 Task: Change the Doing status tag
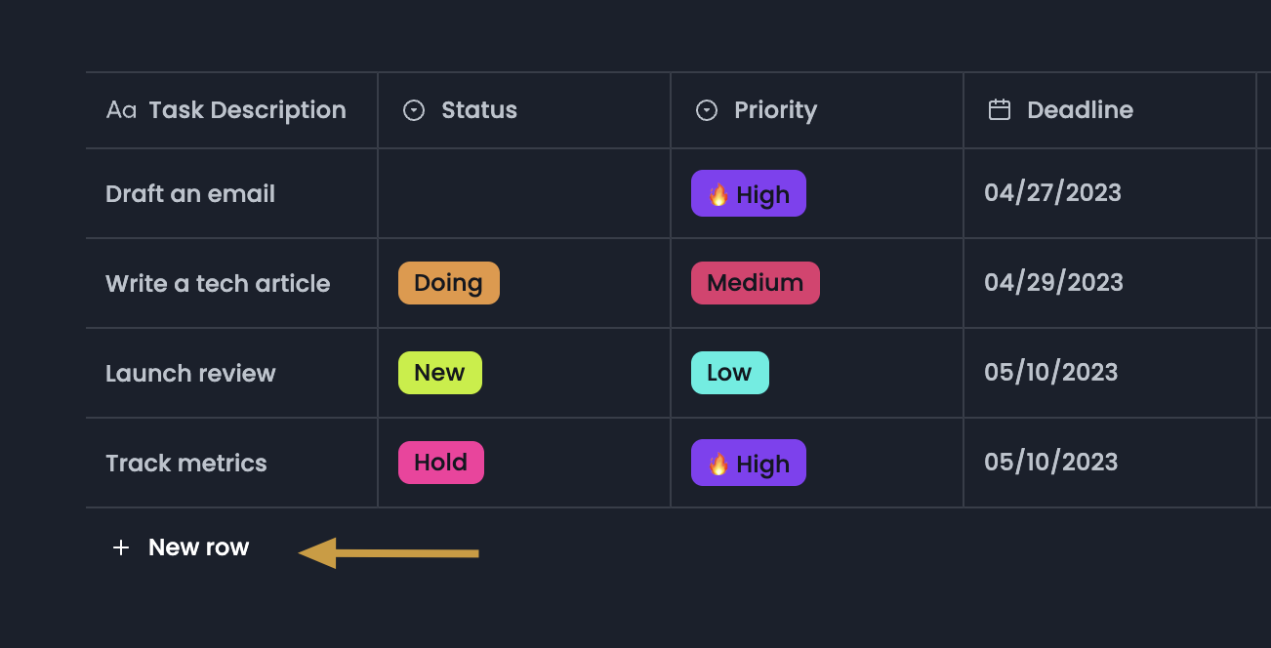449,283
